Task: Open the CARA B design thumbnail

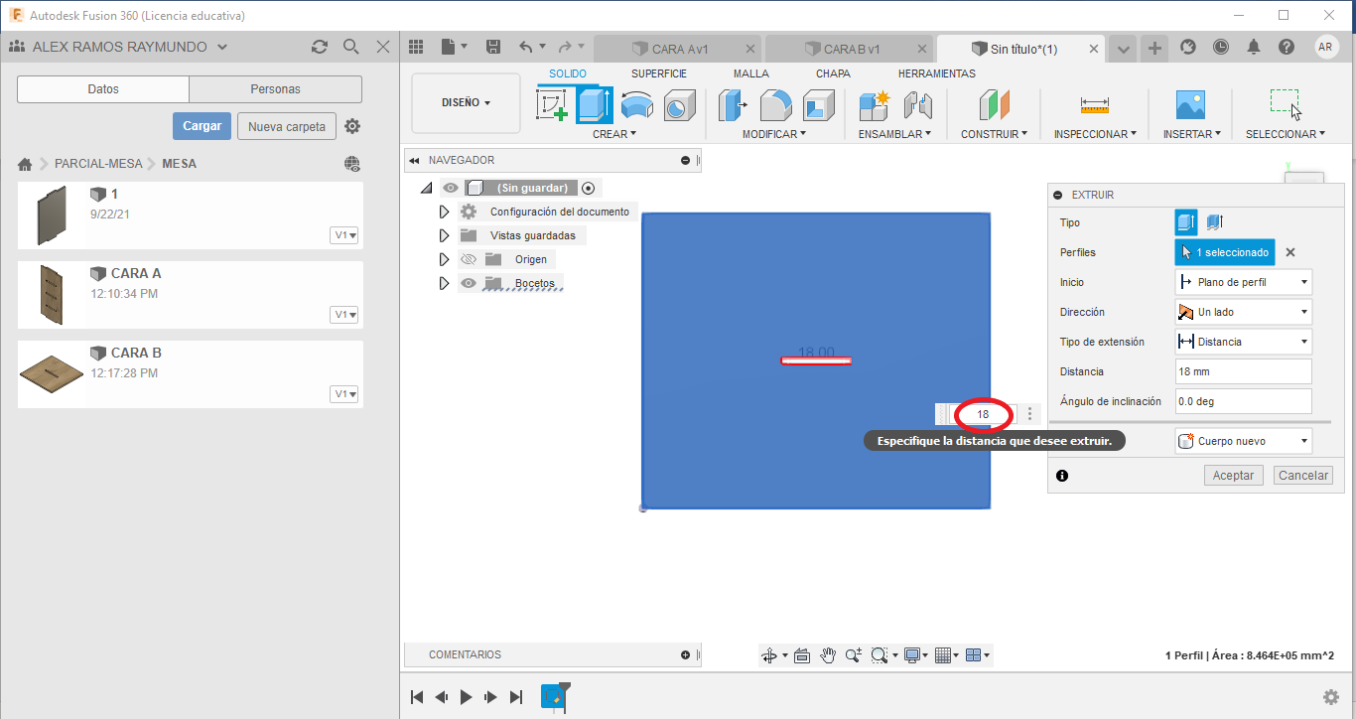Action: tap(52, 373)
